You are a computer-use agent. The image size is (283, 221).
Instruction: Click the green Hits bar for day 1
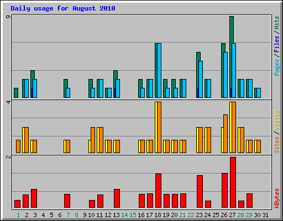(x=16, y=93)
